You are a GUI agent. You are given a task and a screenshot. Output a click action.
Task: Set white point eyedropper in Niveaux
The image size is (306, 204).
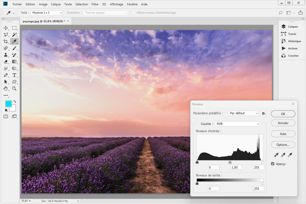tap(290, 155)
